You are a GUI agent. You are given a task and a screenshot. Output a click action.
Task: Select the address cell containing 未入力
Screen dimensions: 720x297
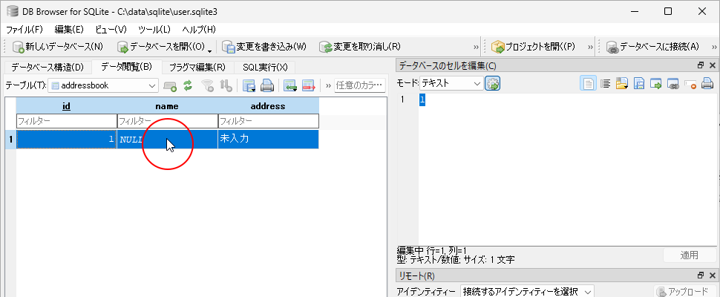point(268,139)
